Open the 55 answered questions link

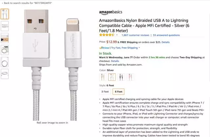[x=166, y=35]
